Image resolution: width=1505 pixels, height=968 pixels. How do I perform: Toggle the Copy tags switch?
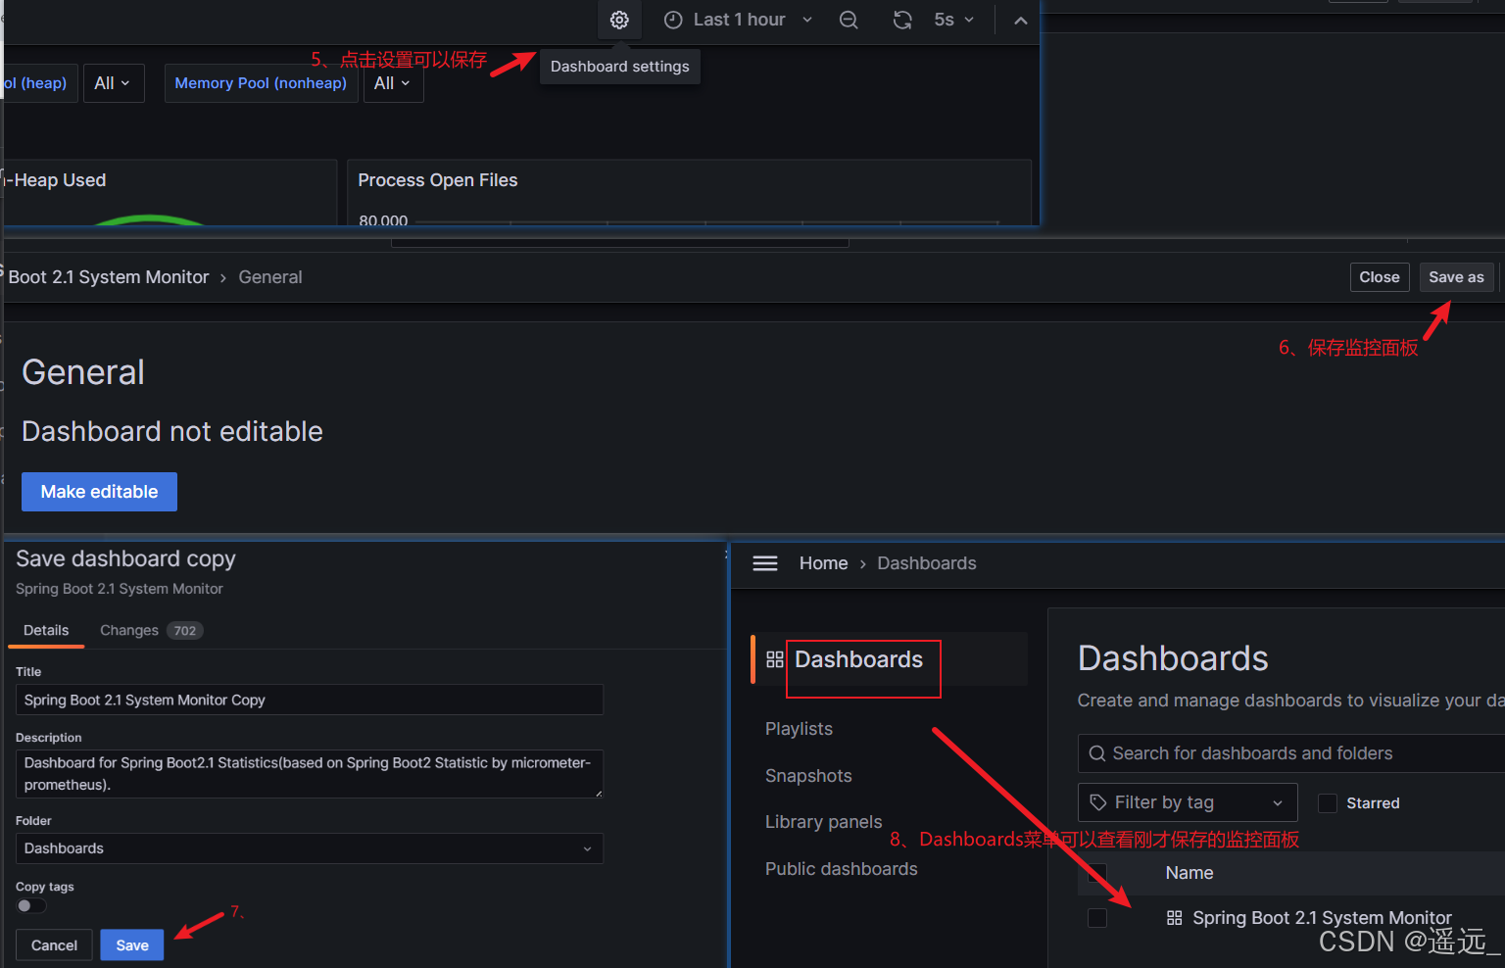tap(30, 905)
